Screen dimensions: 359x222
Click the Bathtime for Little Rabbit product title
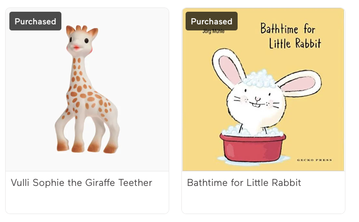point(244,183)
